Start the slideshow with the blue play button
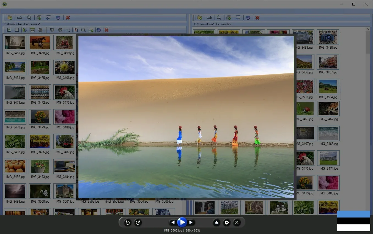This screenshot has width=373, height=234. (x=182, y=222)
